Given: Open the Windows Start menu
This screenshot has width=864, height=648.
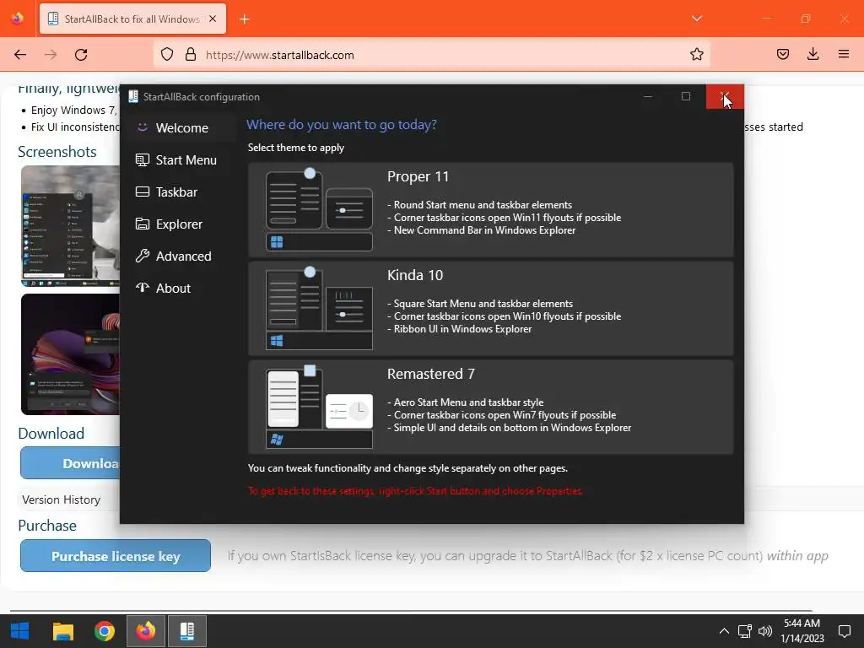Looking at the screenshot, I should point(19,631).
